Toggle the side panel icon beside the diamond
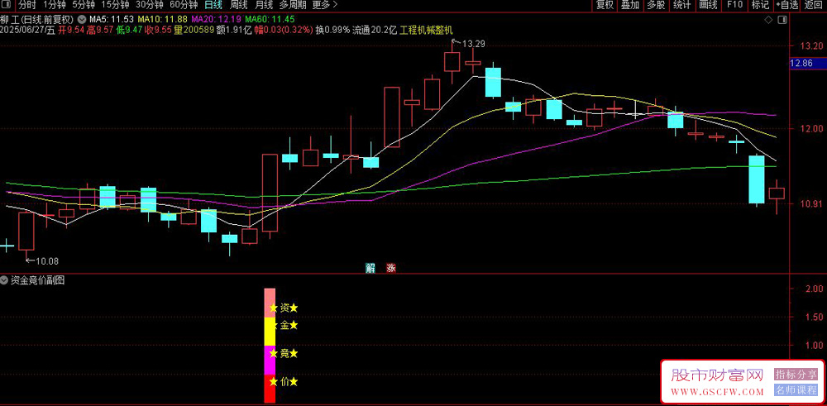The height and width of the screenshot is (406, 827). (x=782, y=20)
